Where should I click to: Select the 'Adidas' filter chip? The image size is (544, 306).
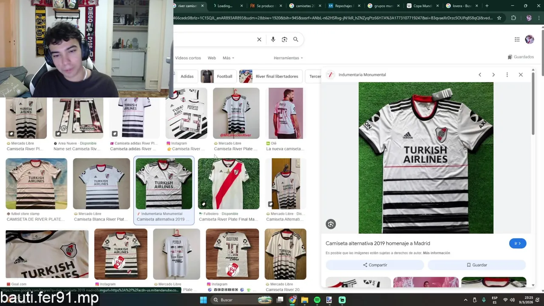(x=187, y=76)
